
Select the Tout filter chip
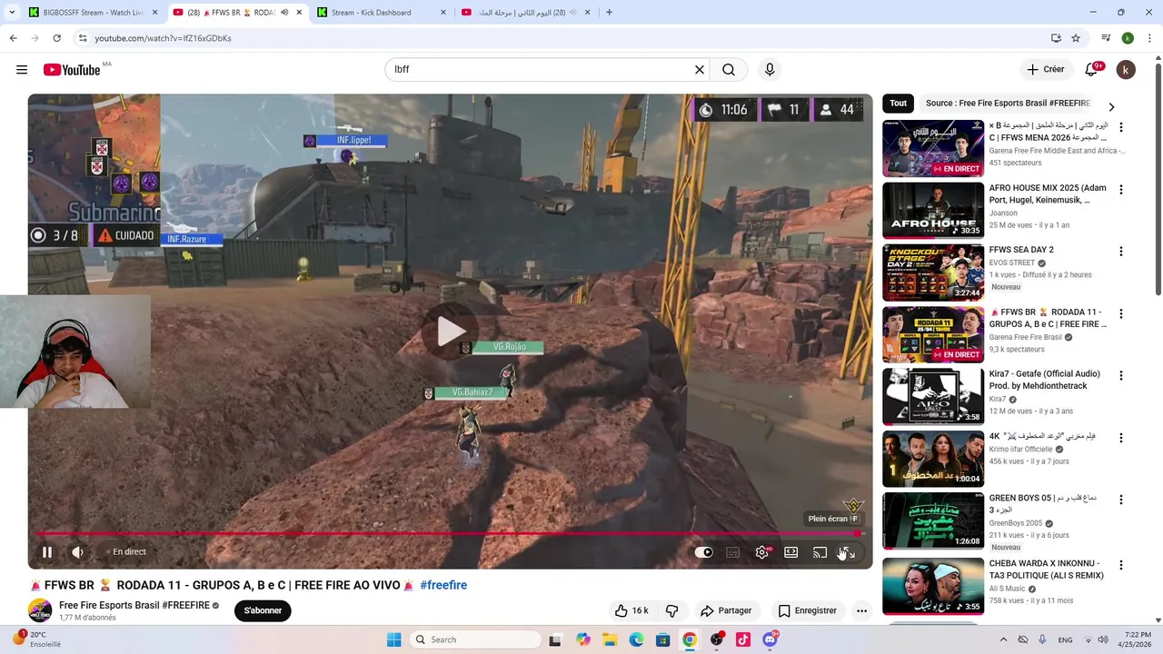[899, 104]
